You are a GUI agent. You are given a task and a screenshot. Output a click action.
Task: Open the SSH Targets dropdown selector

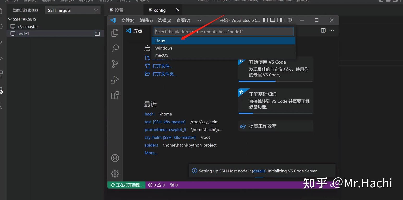72,10
